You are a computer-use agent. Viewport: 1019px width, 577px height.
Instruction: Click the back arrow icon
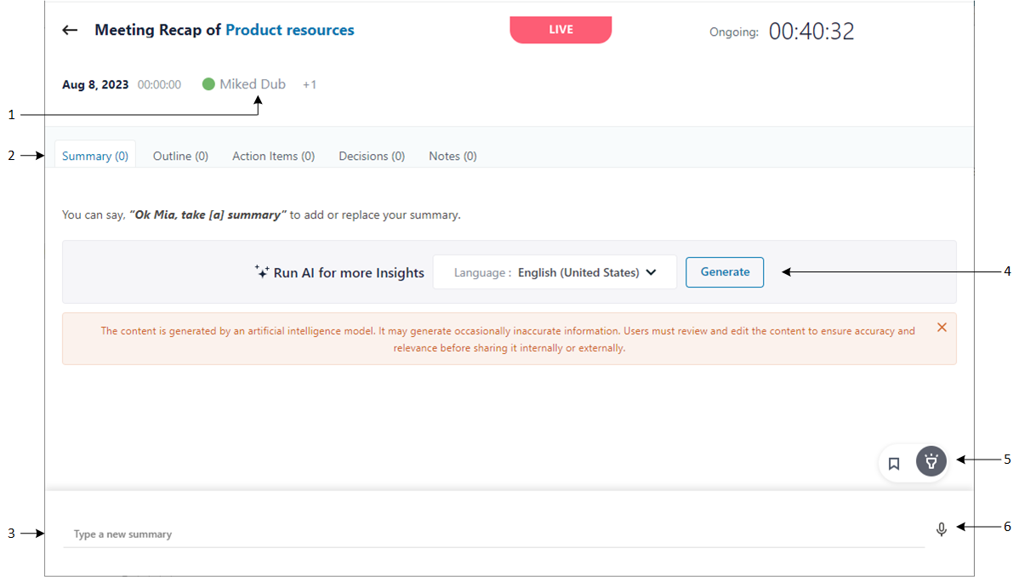click(x=70, y=30)
